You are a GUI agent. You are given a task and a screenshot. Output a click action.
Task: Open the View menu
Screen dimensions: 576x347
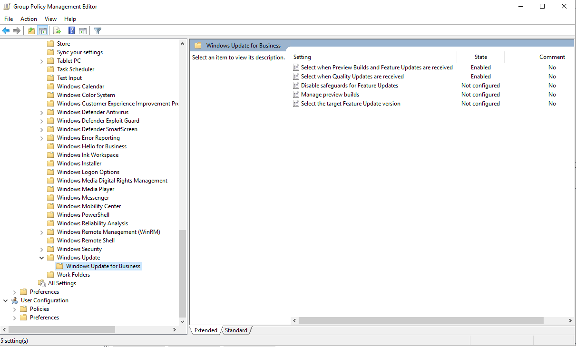pos(50,19)
